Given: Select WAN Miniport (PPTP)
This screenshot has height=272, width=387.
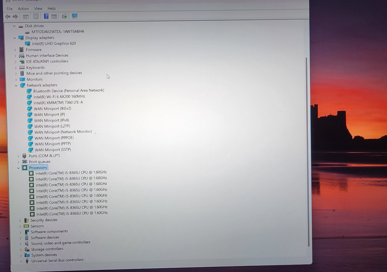Looking at the screenshot, I should tap(53, 144).
